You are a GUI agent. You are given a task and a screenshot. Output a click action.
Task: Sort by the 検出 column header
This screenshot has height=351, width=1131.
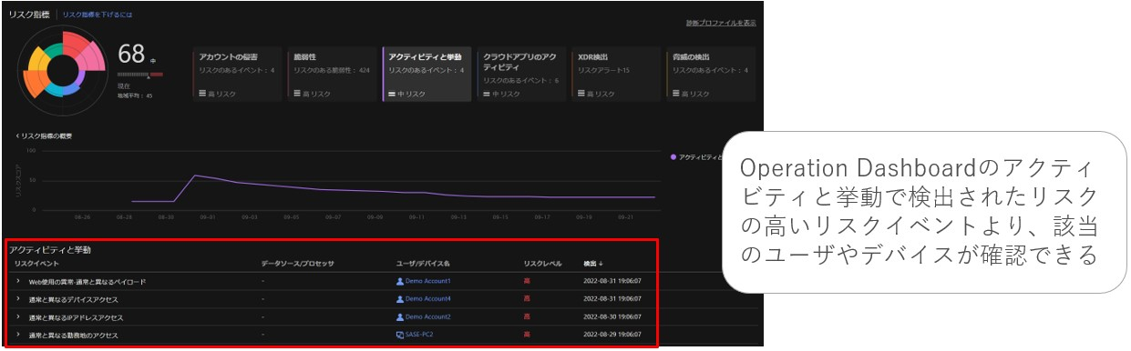[x=593, y=264]
